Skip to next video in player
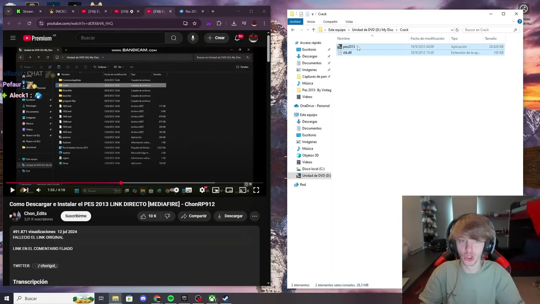Screen dimensions: 540x304 pyautogui.click(x=25, y=190)
